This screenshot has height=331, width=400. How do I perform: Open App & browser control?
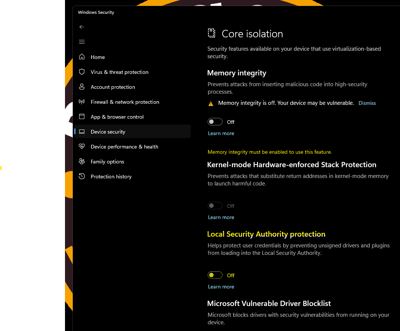point(132,117)
